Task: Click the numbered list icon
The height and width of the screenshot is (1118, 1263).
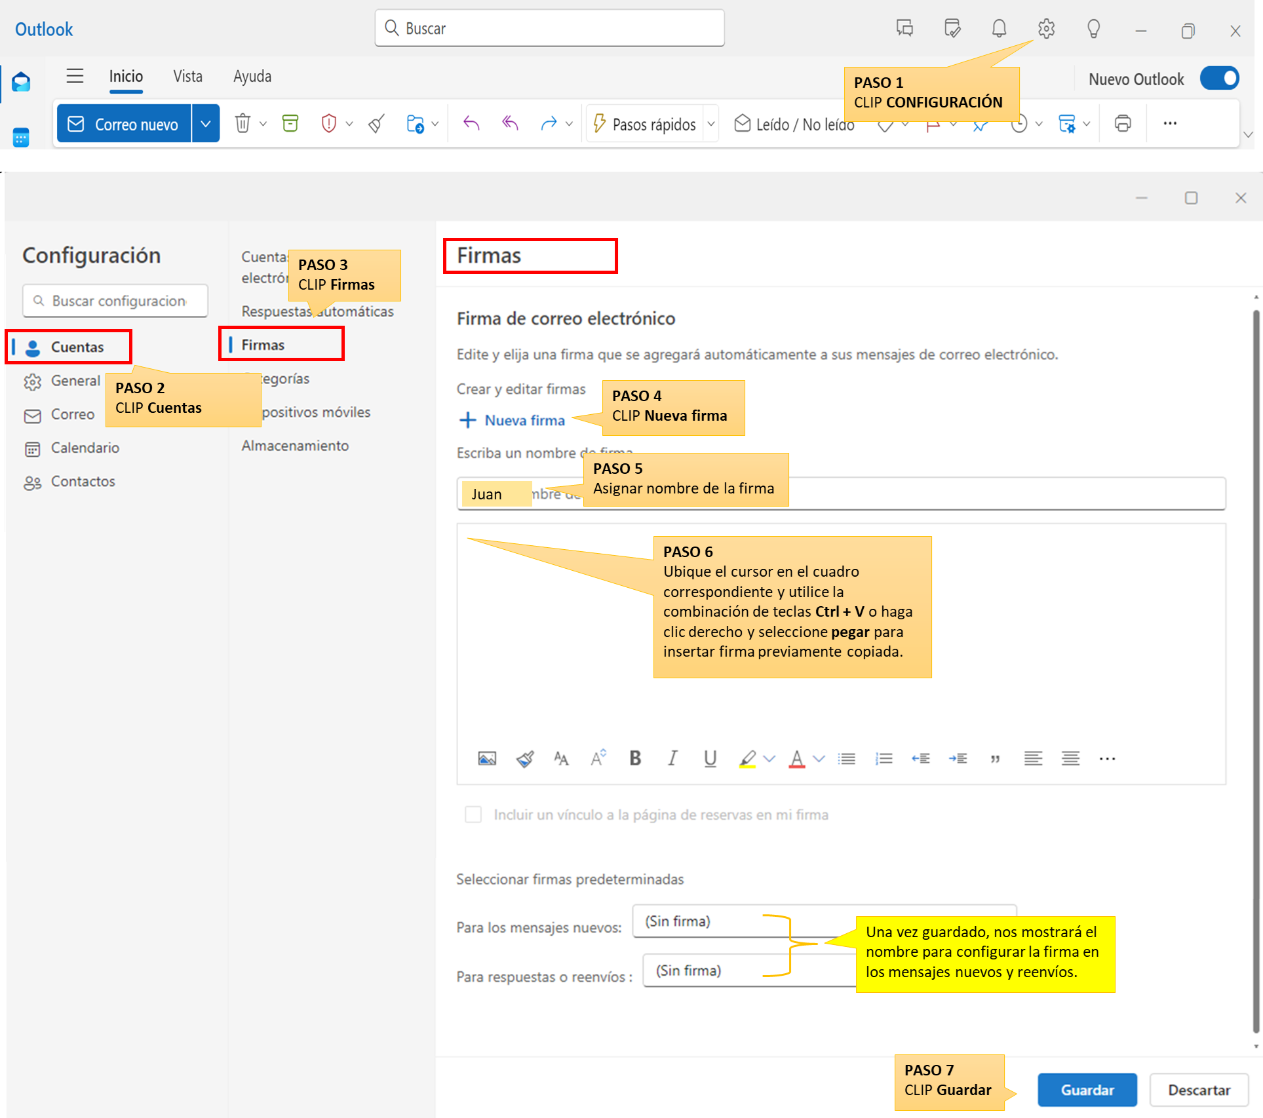Action: tap(884, 758)
